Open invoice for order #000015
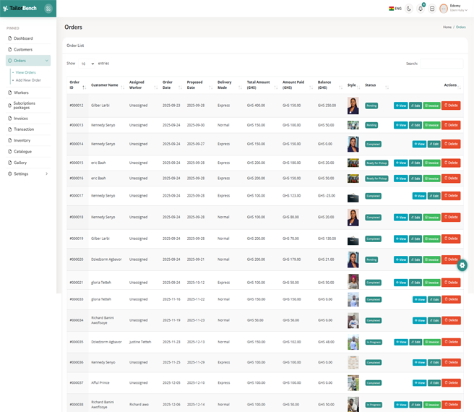Screen dimensions: 474x412 pyautogui.click(x=431, y=163)
